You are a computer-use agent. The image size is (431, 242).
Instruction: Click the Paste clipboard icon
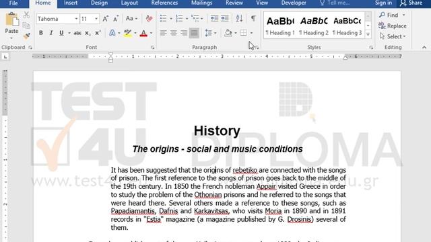pos(11,19)
